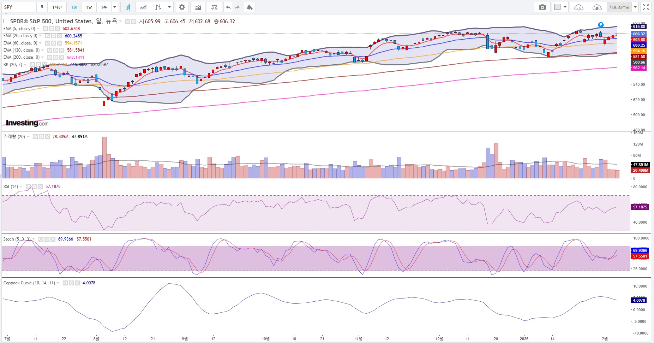
Task: Open settings of the EMA (5, close, 0) indicator
Action: pos(52,29)
